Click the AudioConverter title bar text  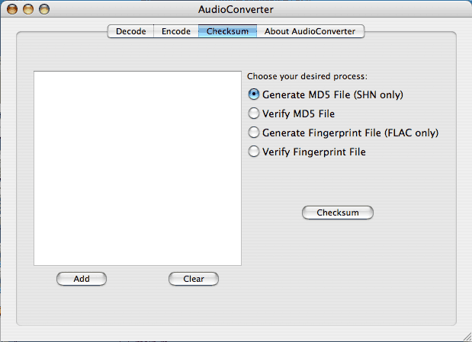236,9
